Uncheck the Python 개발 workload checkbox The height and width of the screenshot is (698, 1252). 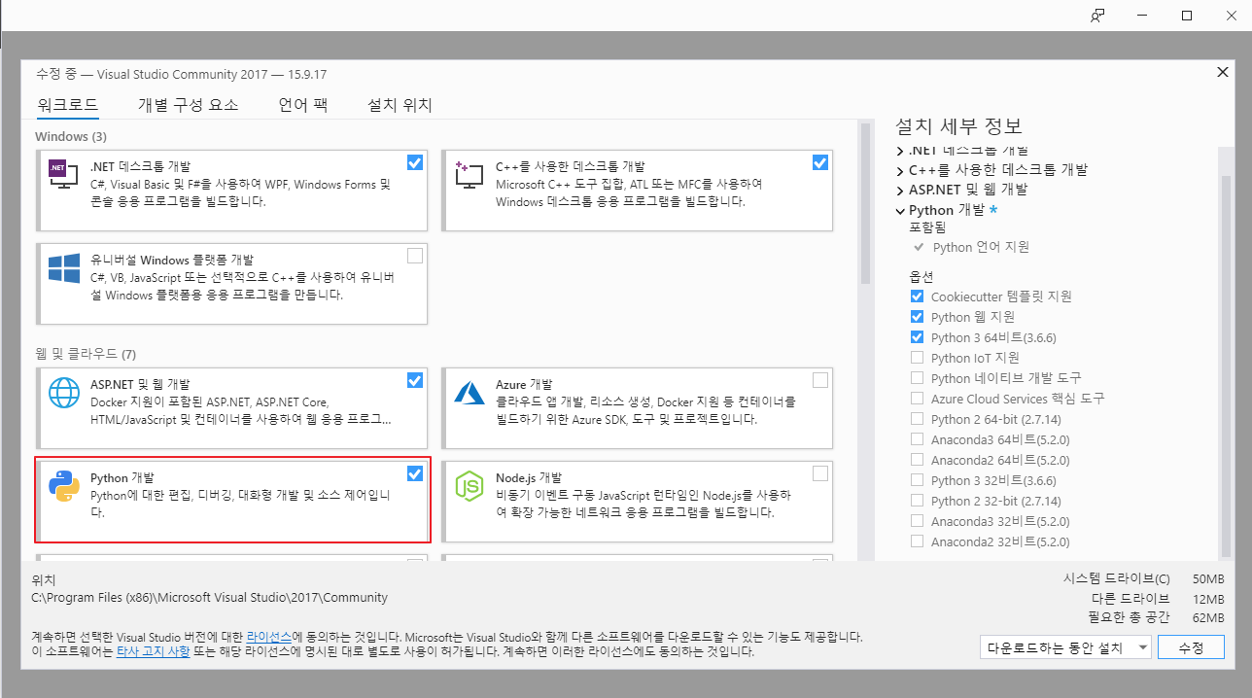pyautogui.click(x=415, y=473)
